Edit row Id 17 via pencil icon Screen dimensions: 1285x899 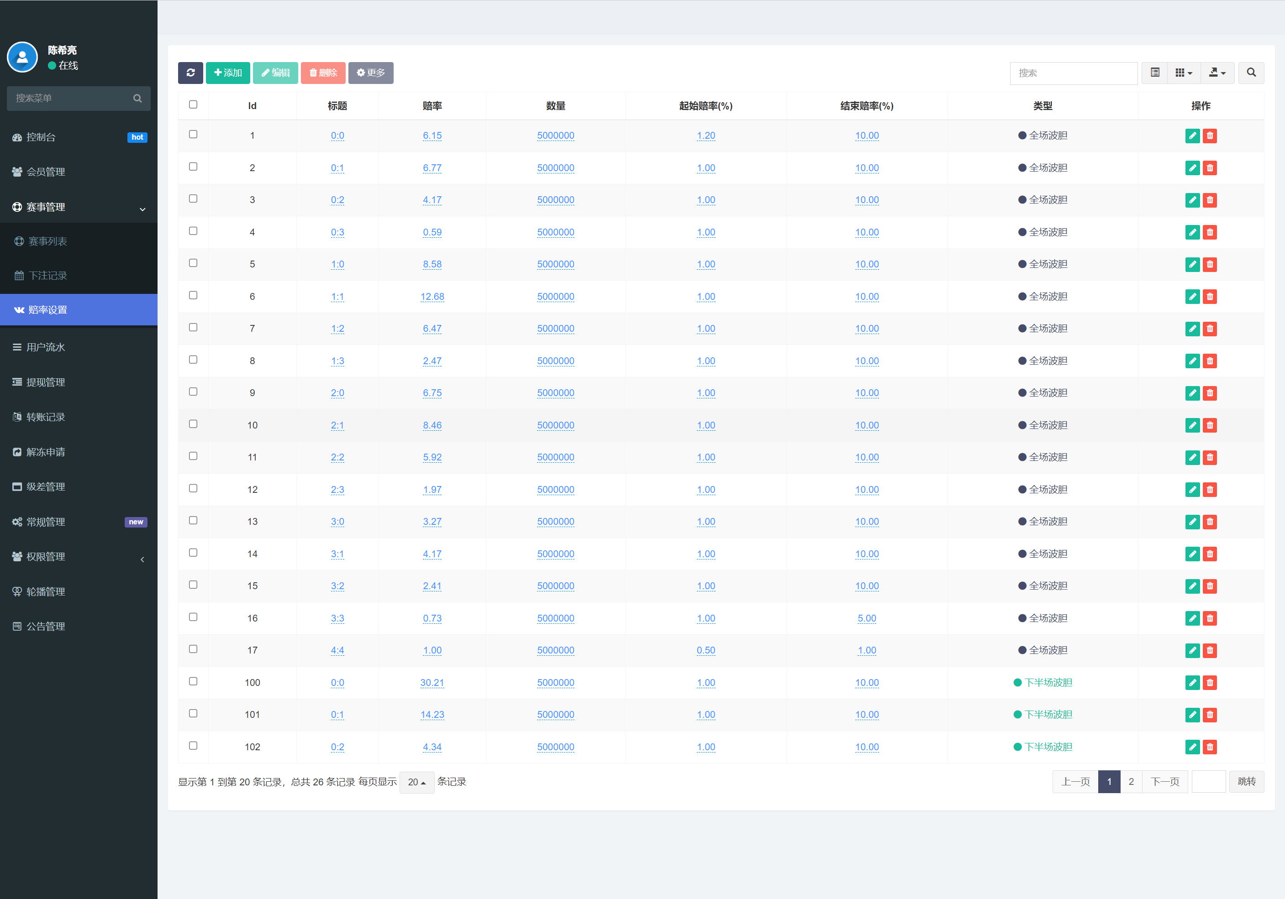coord(1192,651)
